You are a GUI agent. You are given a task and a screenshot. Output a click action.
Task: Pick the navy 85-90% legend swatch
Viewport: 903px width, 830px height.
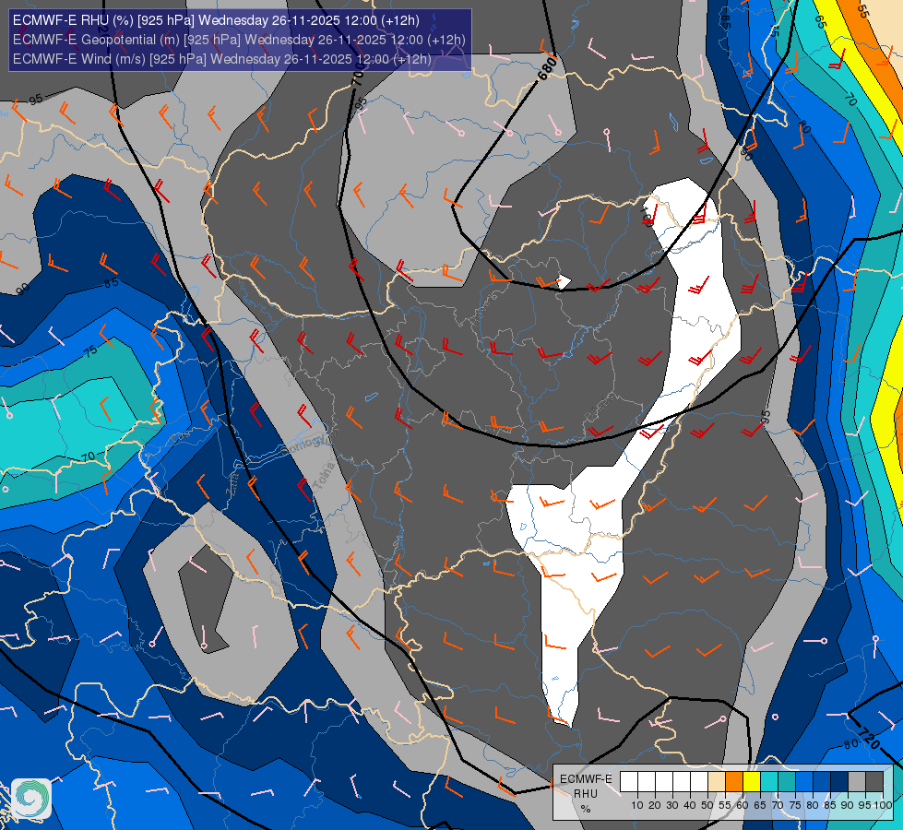pyautogui.click(x=839, y=782)
